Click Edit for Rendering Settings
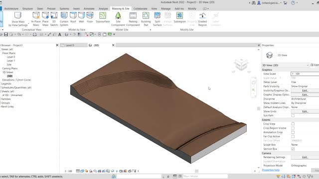Image resolution: width=319 pixels, height=179 pixels. [305, 157]
